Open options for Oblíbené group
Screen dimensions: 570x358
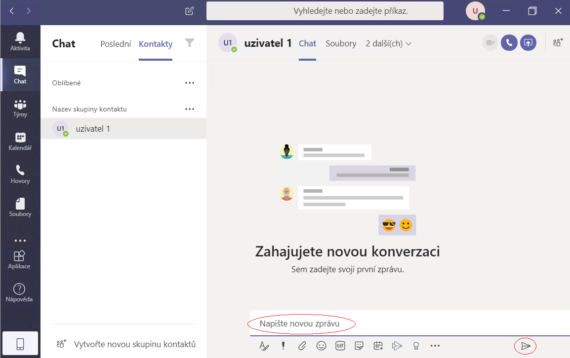189,83
